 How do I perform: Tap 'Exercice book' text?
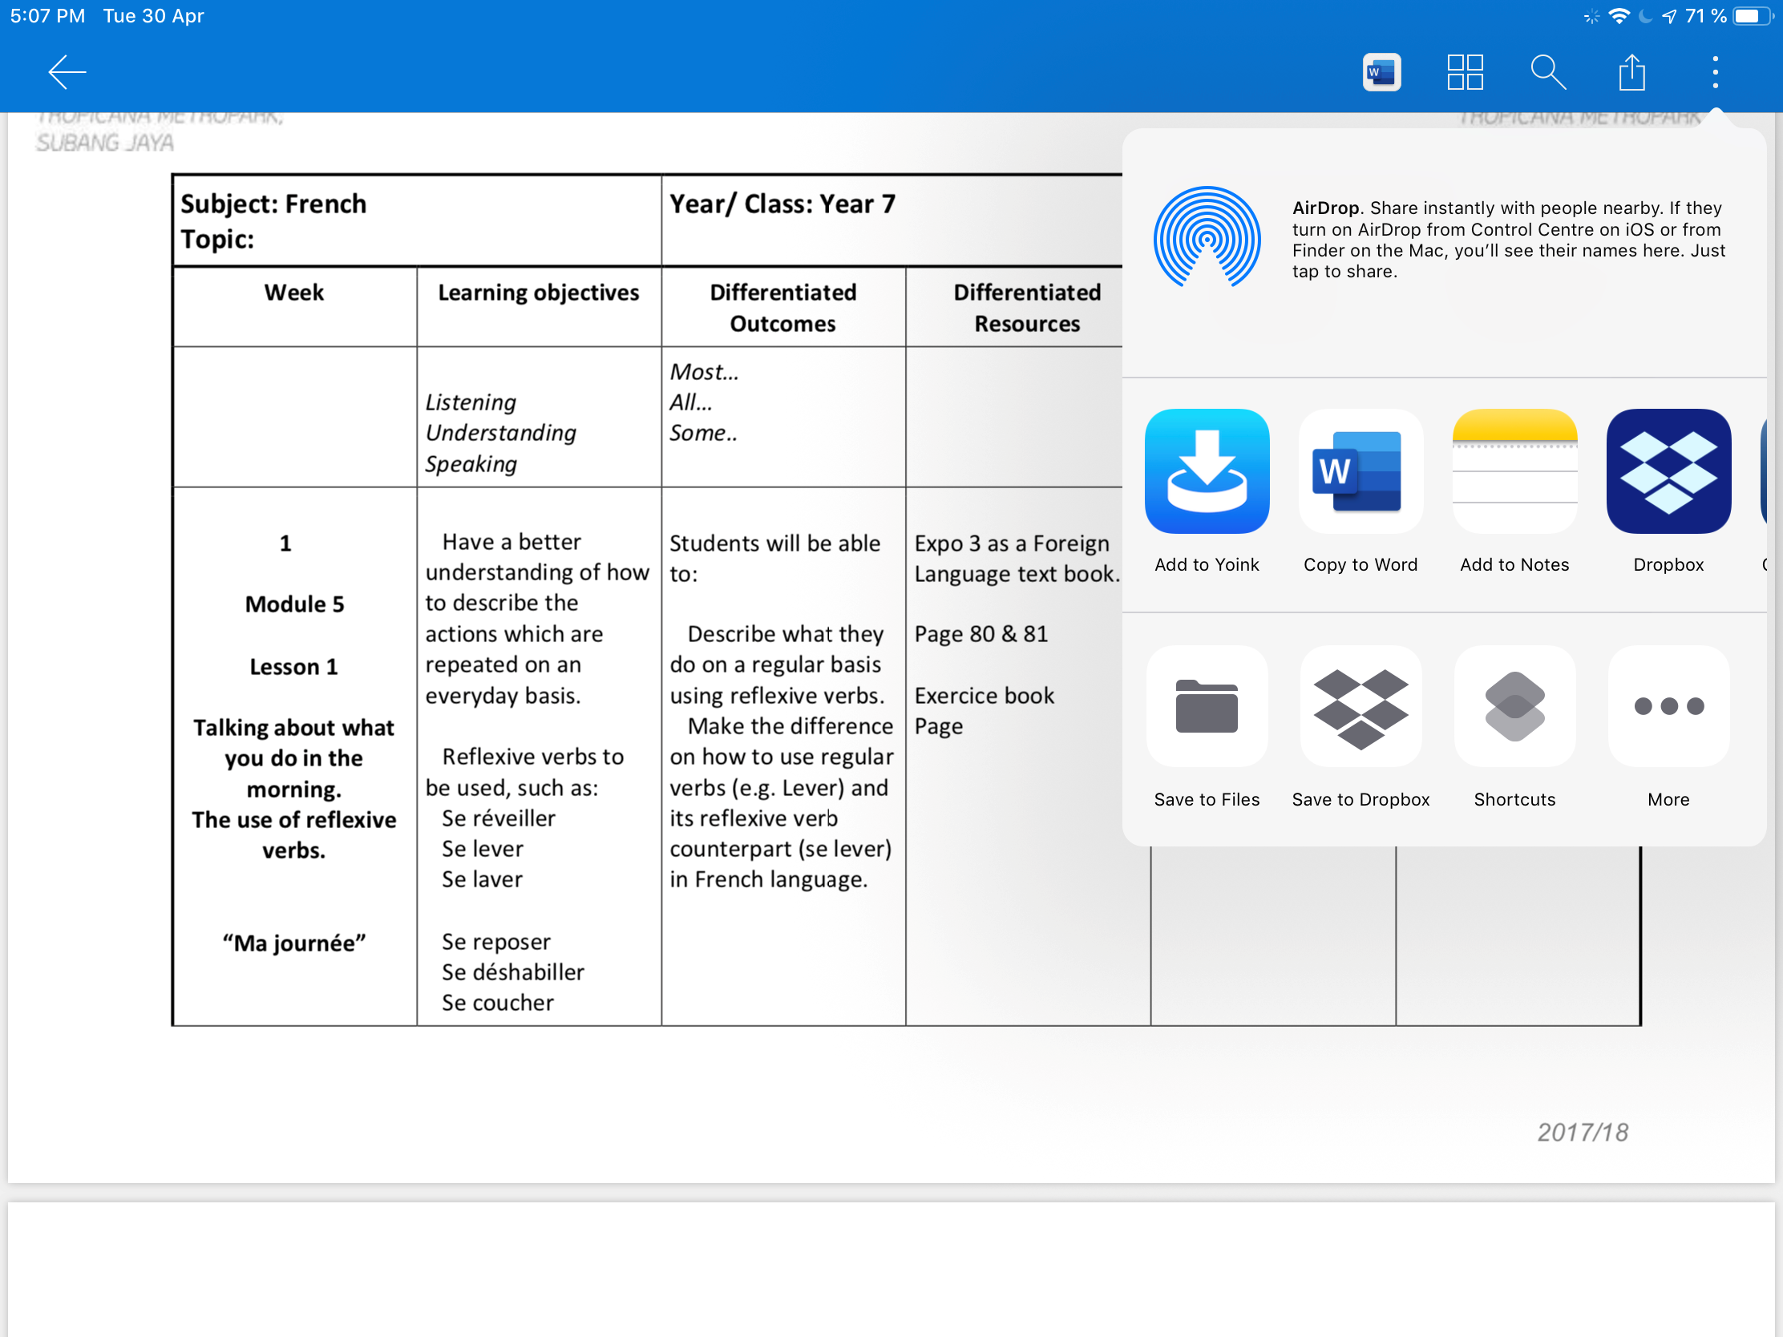coord(984,696)
